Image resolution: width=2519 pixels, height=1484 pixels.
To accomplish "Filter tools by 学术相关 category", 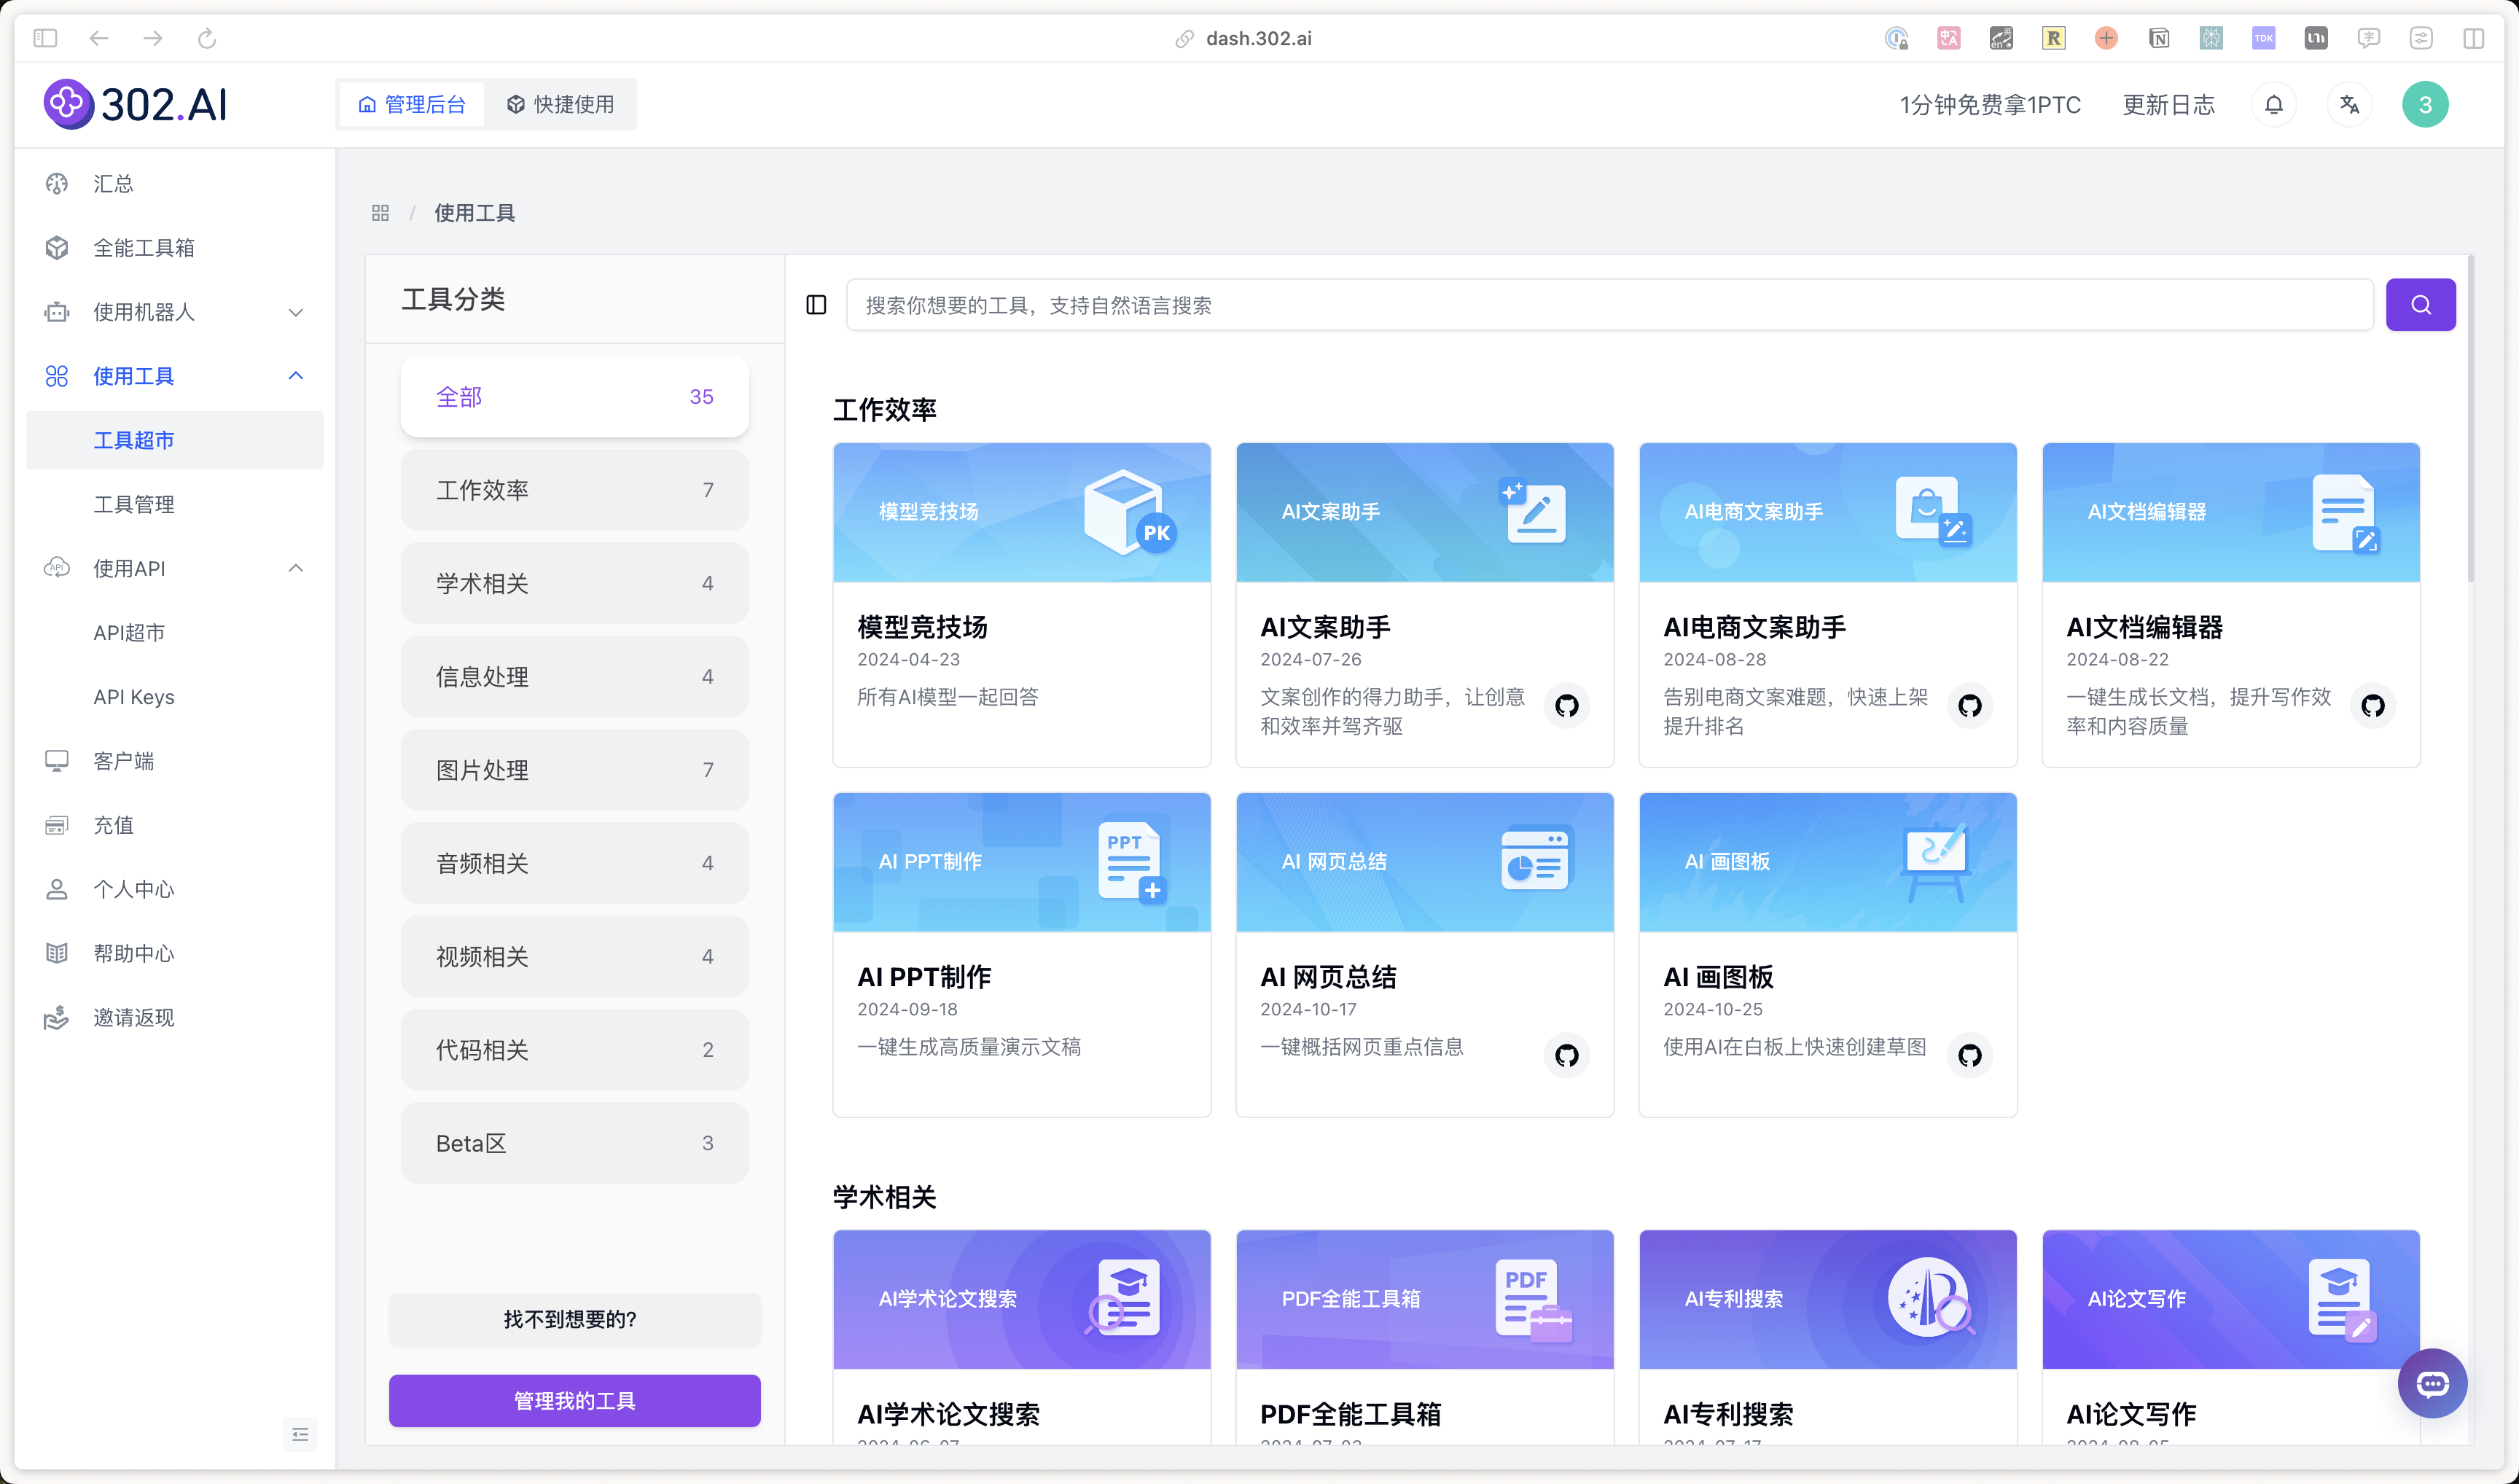I will pyautogui.click(x=574, y=583).
